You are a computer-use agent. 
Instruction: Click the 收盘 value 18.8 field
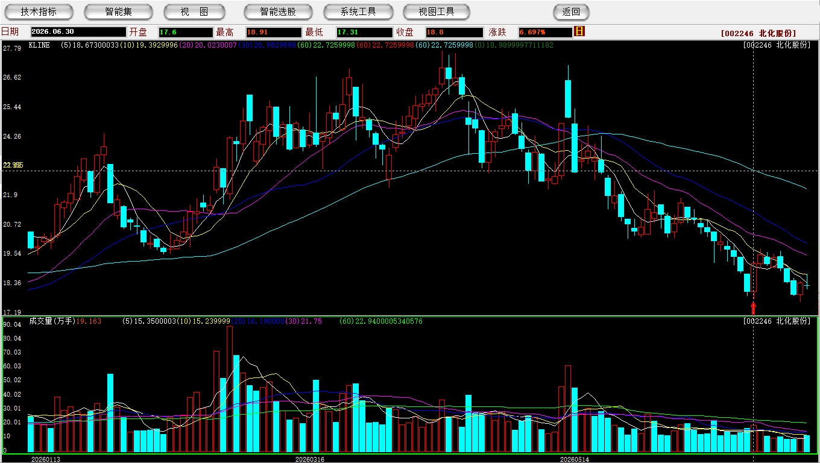pos(454,32)
